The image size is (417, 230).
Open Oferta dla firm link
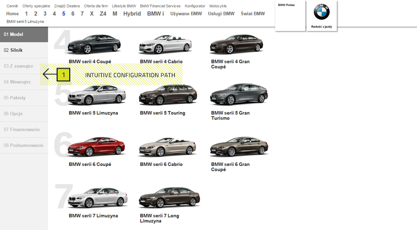[96, 6]
